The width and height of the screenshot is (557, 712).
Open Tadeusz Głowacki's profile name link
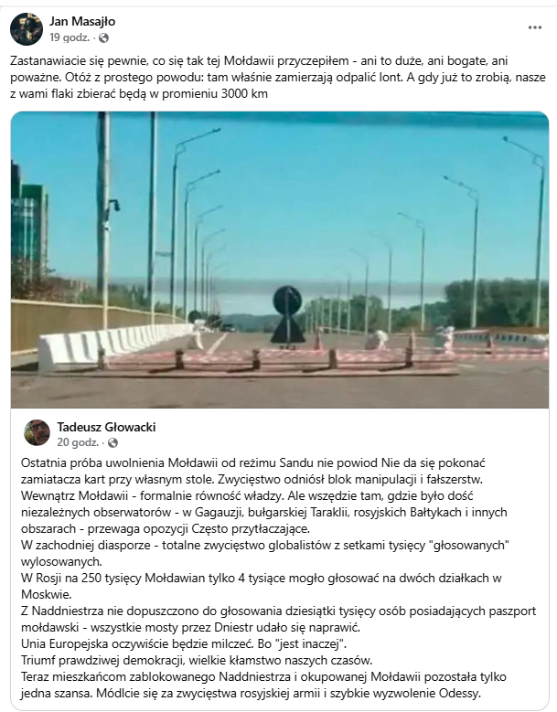tap(106, 427)
